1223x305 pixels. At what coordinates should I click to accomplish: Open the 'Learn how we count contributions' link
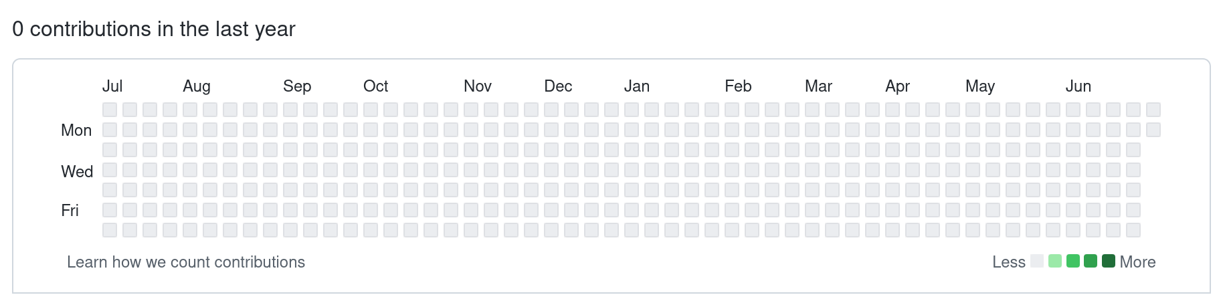pos(186,262)
